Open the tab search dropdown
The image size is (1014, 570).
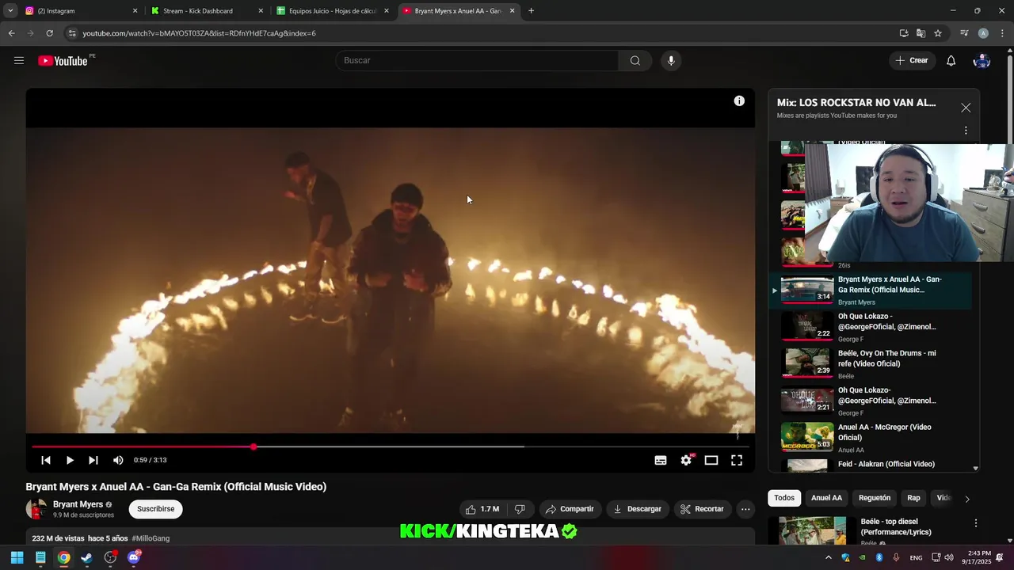10,11
